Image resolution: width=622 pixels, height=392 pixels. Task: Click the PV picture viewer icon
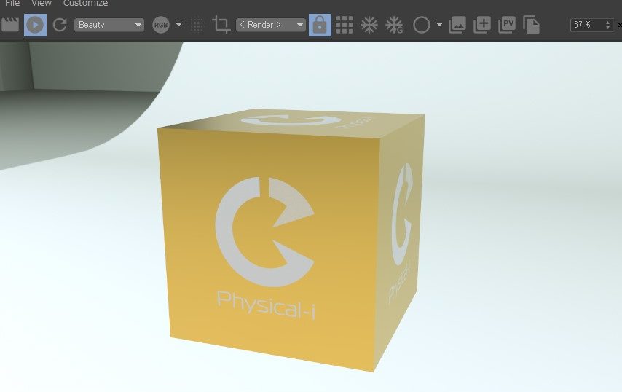pos(507,25)
